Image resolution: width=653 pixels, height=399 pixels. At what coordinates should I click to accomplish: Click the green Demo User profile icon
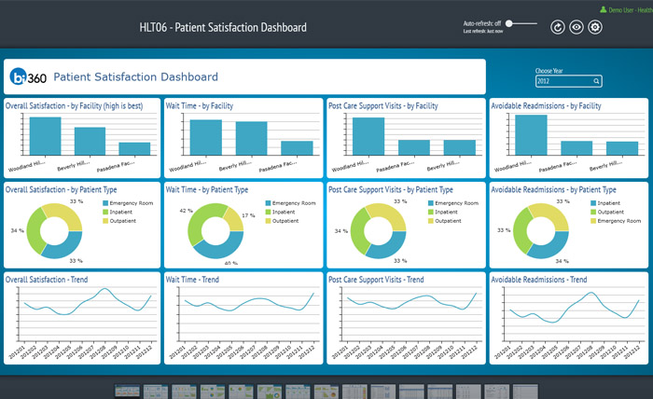tap(603, 9)
